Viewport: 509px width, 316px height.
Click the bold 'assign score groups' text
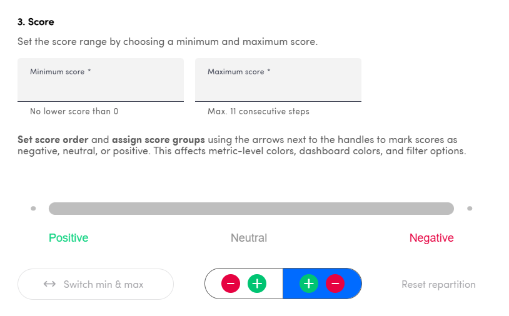(158, 139)
